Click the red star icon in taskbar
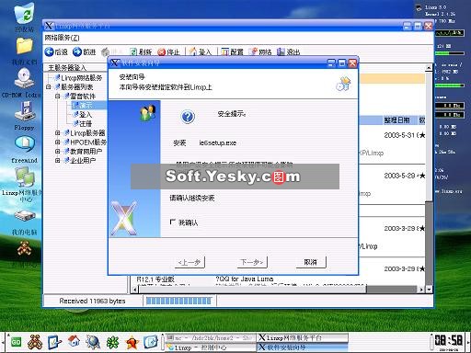The height and width of the screenshot is (353, 471). tap(132, 342)
